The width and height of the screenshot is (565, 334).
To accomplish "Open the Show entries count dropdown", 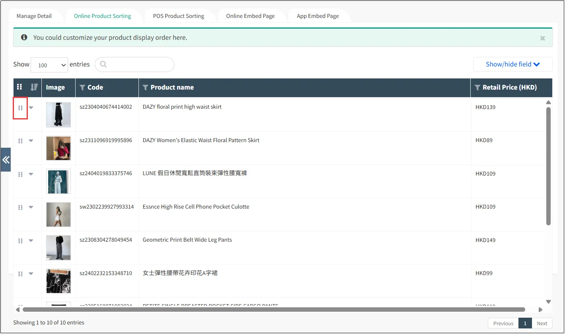I will pos(49,65).
